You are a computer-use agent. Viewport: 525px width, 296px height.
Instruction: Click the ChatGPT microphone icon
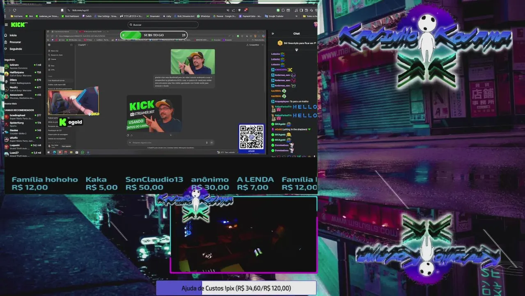tap(207, 143)
